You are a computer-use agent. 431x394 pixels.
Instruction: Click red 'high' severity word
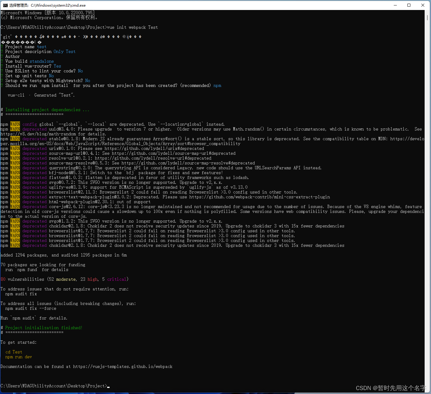click(92, 279)
